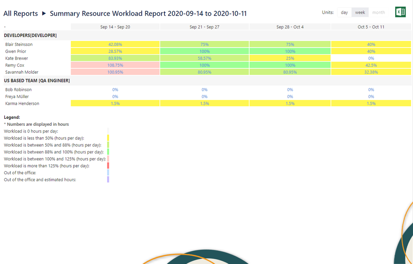Click resource name Gwen Prior

(x=16, y=51)
